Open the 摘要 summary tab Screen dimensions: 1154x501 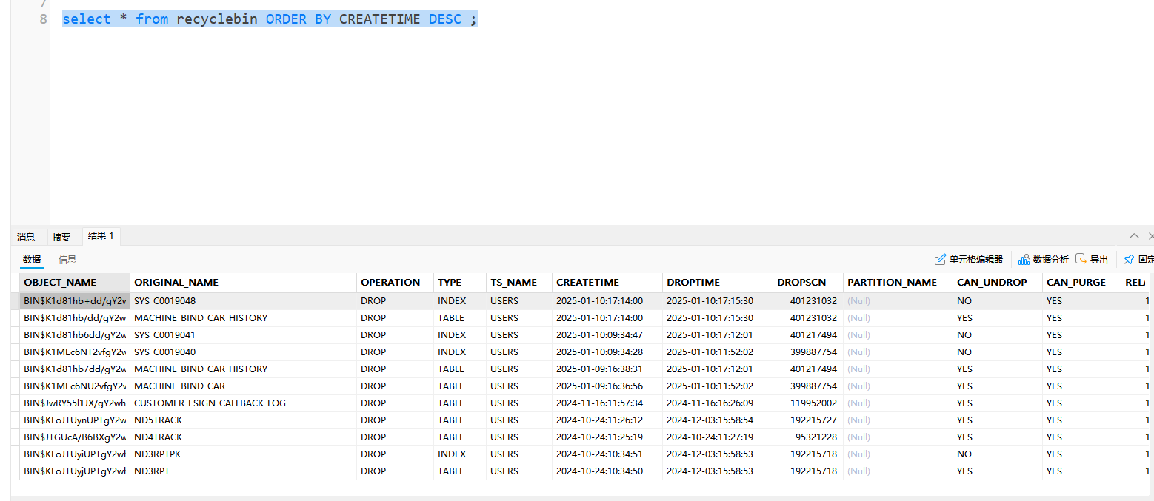click(61, 237)
